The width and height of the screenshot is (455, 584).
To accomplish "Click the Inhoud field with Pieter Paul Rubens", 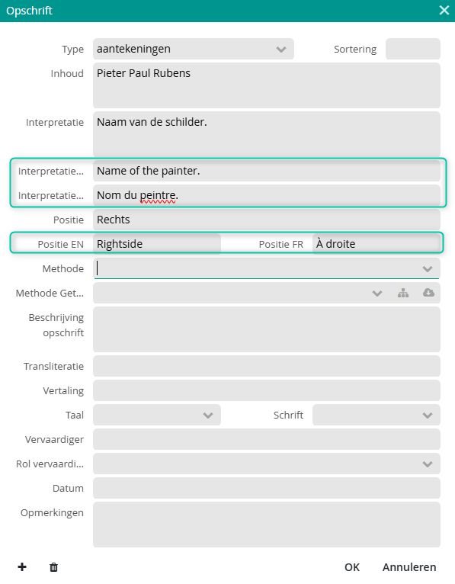I will tap(267, 85).
